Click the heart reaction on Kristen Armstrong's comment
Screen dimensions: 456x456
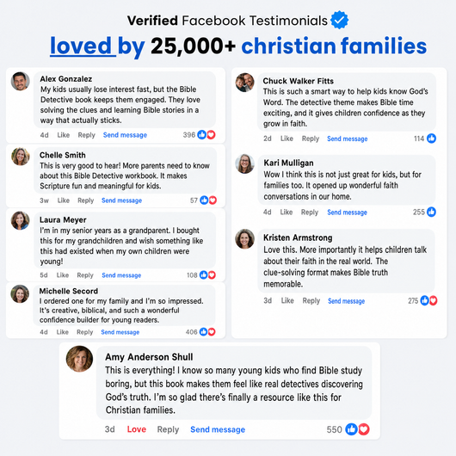[x=434, y=300]
